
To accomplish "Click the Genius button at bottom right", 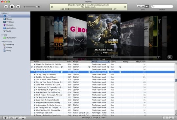I will coord(166,118).
